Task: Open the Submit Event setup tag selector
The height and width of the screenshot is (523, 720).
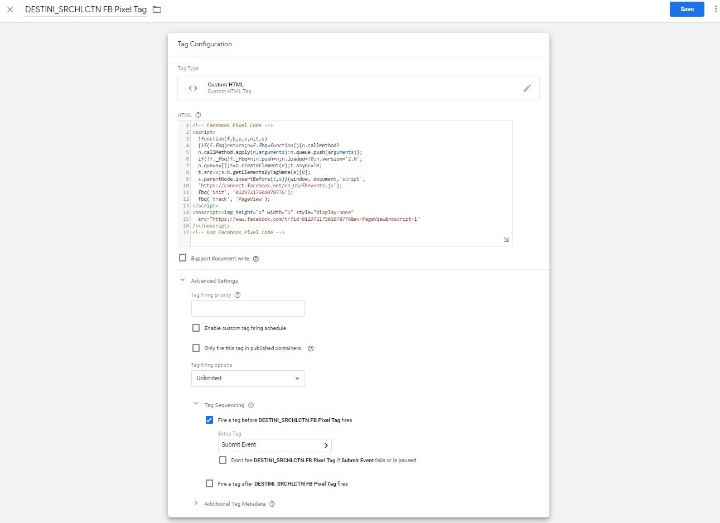Action: pos(274,445)
